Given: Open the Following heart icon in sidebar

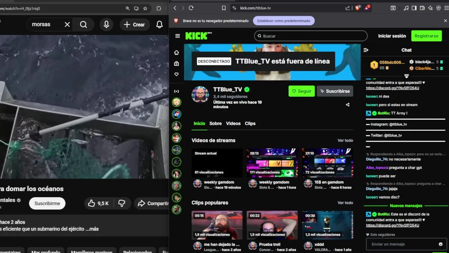Looking at the screenshot, I should [176, 74].
